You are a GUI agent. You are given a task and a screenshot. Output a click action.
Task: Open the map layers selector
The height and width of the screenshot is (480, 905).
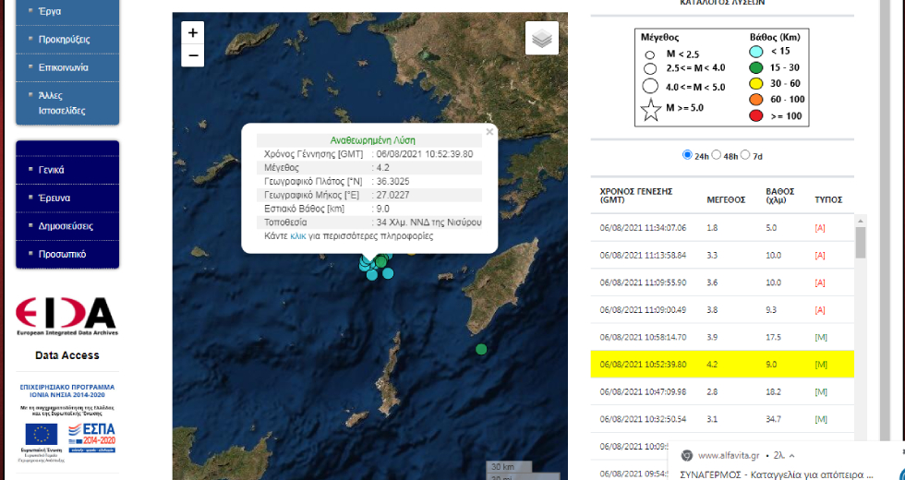542,38
